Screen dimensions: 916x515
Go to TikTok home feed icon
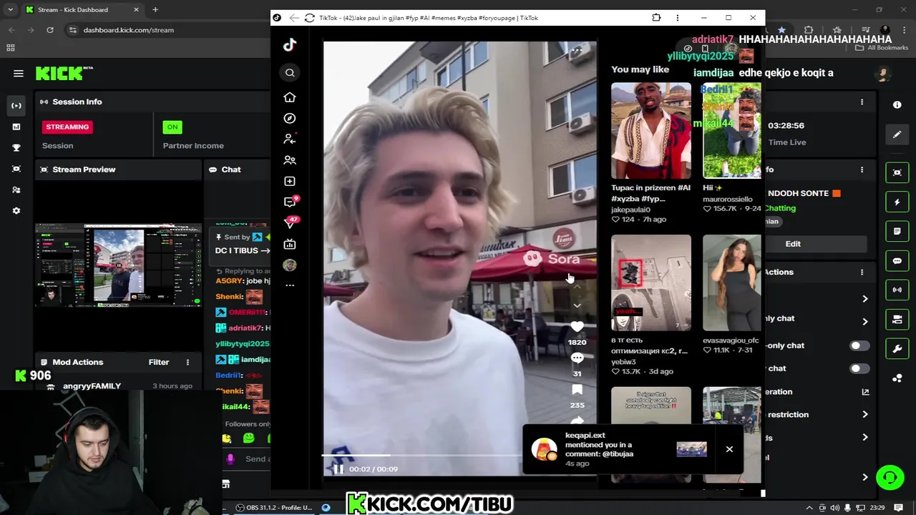pos(290,97)
